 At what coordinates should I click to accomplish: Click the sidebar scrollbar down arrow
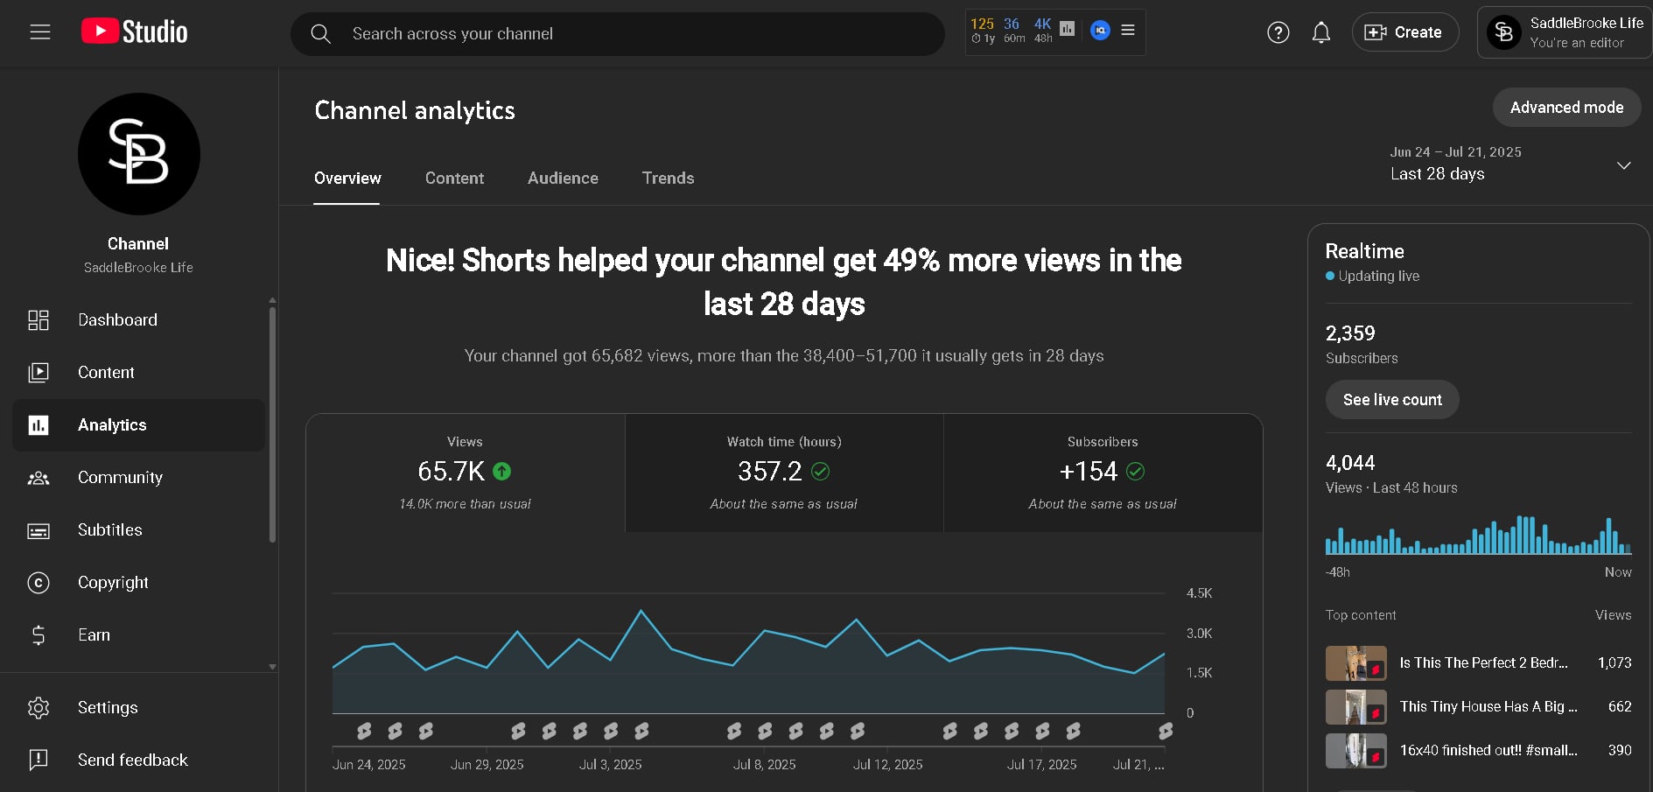[272, 667]
